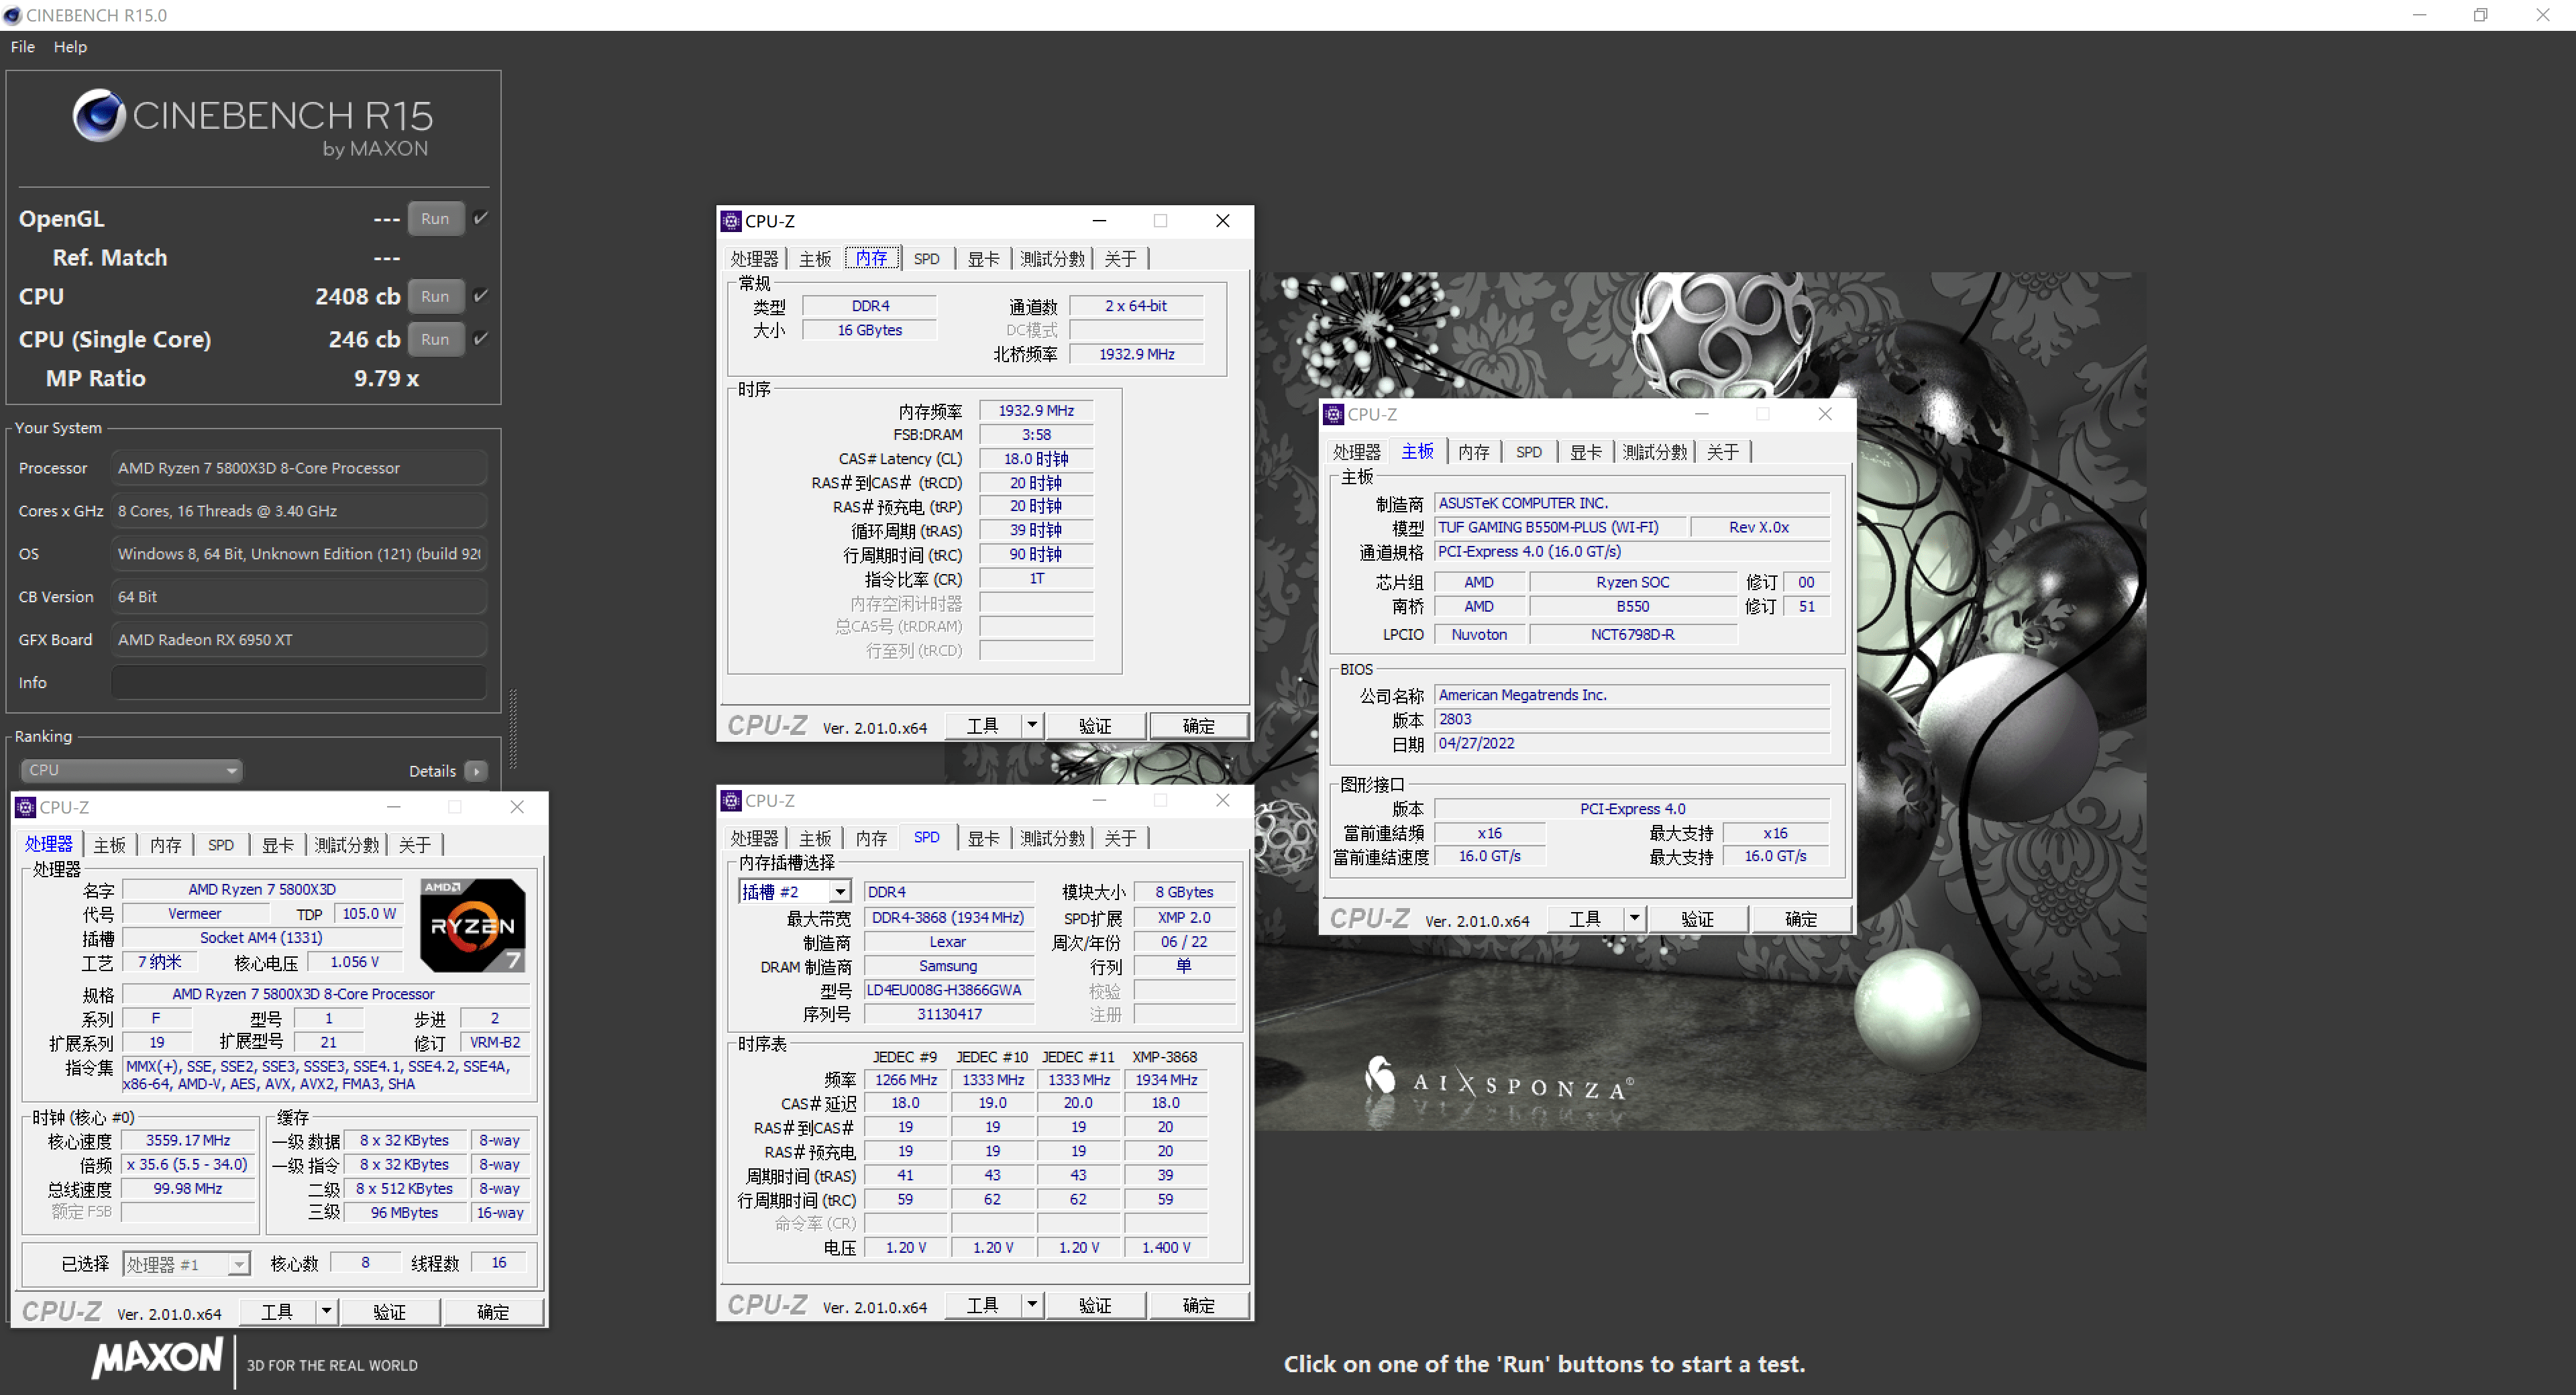Viewport: 2576px width, 1395px height.
Task: Toggle the OpenGL test checkbox
Action: pyautogui.click(x=481, y=218)
